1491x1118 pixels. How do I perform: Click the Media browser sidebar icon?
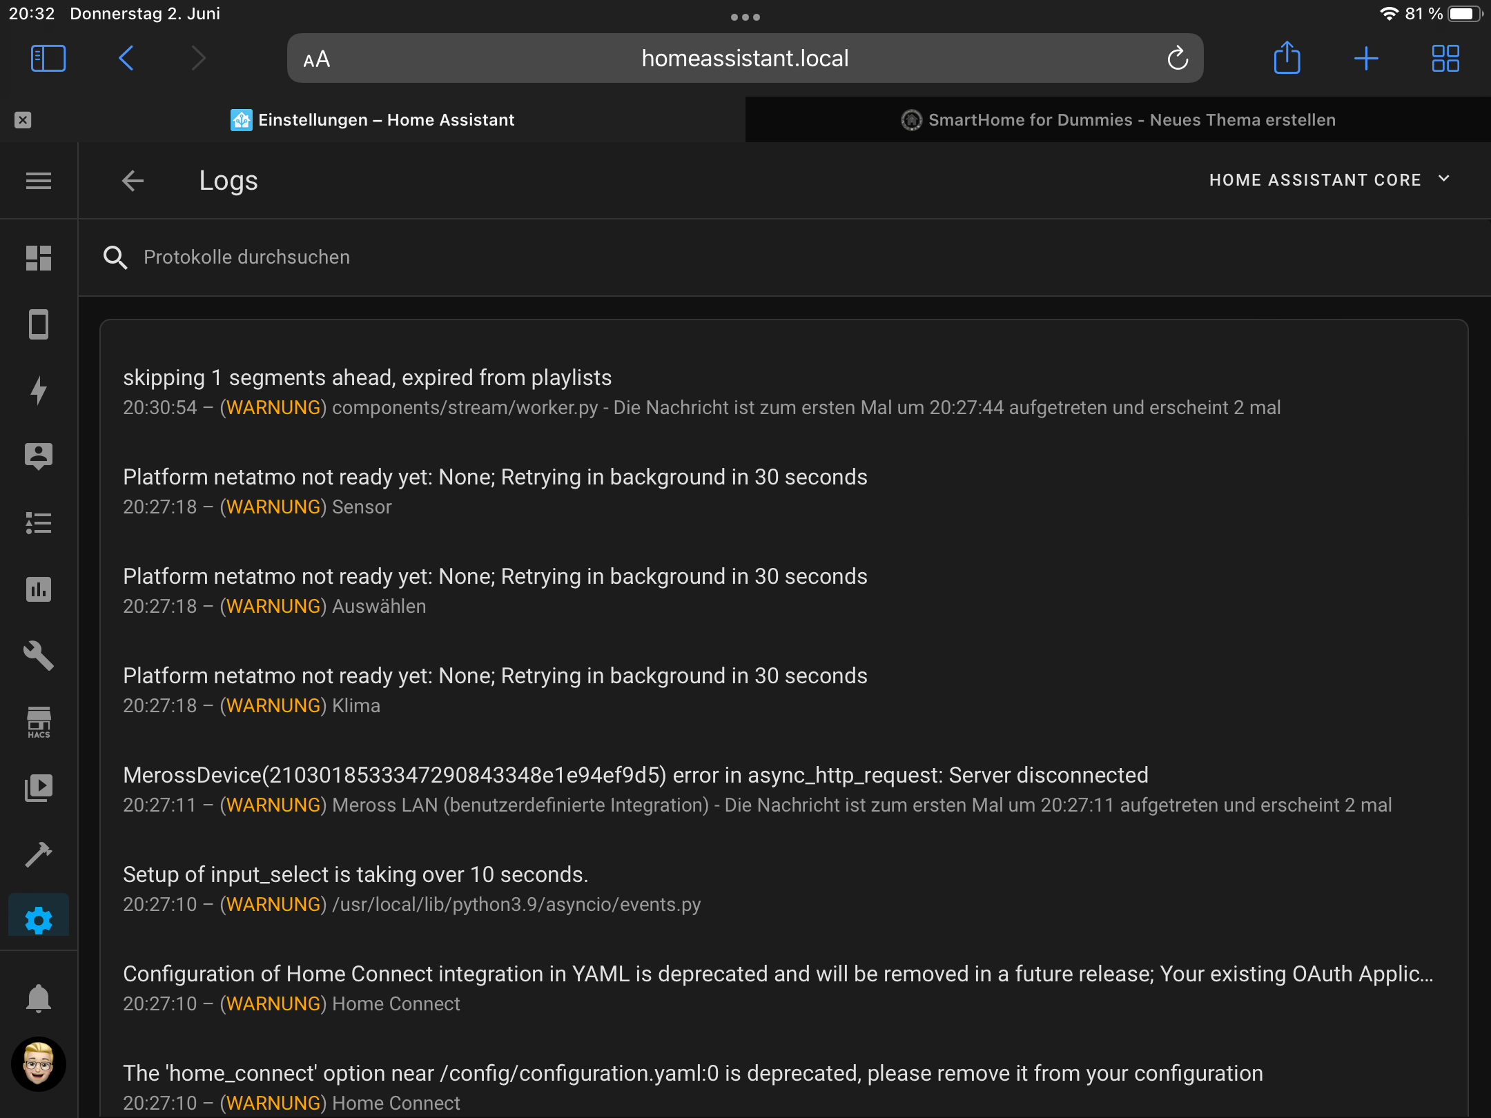pos(39,787)
